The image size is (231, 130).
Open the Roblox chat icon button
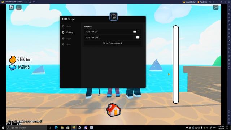coord(19,7)
